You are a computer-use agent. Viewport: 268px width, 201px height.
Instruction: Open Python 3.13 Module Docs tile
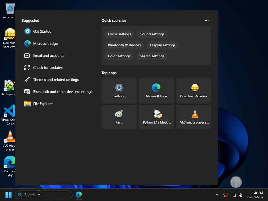(x=156, y=117)
